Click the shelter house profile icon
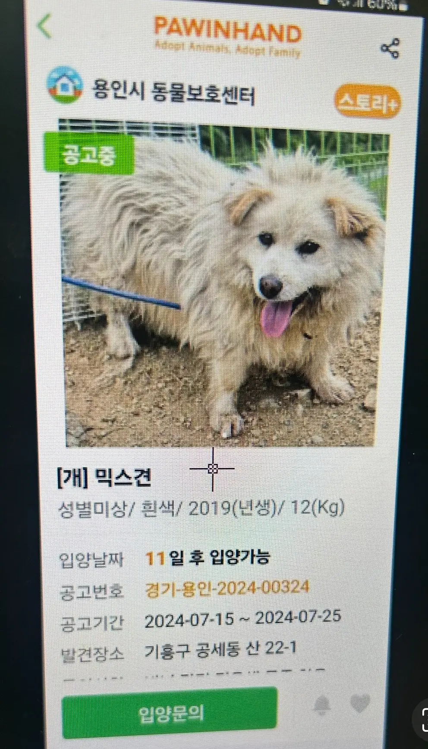 pos(65,85)
